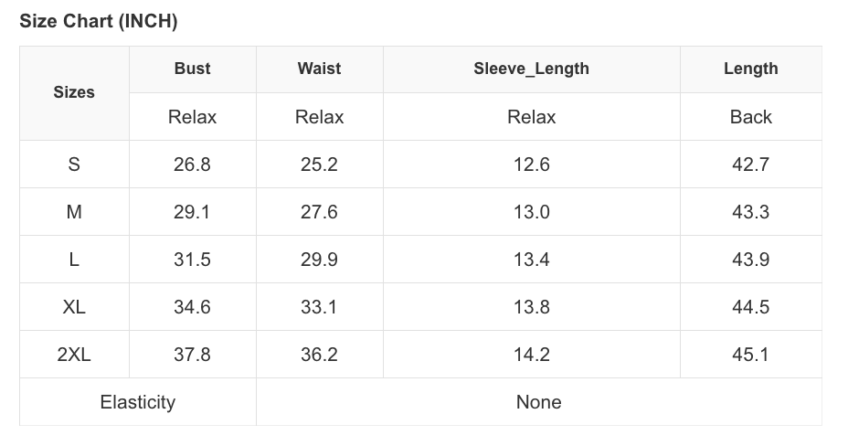Screen dimensions: 848x446
Task: Select the None elasticity value
Action: coord(538,402)
